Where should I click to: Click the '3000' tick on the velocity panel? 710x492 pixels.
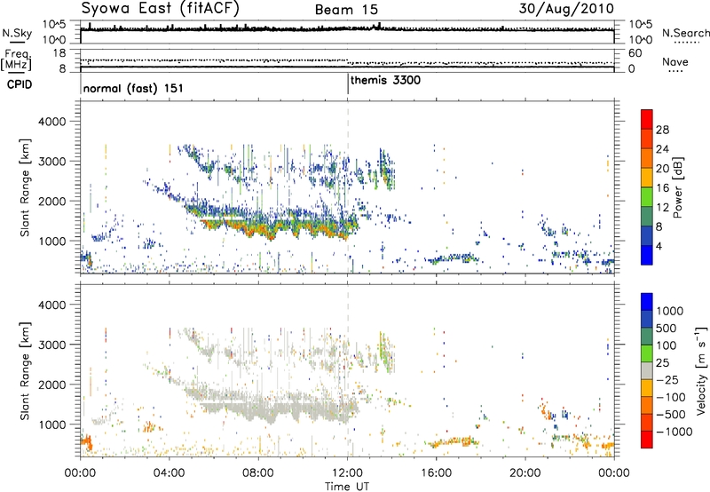51,345
